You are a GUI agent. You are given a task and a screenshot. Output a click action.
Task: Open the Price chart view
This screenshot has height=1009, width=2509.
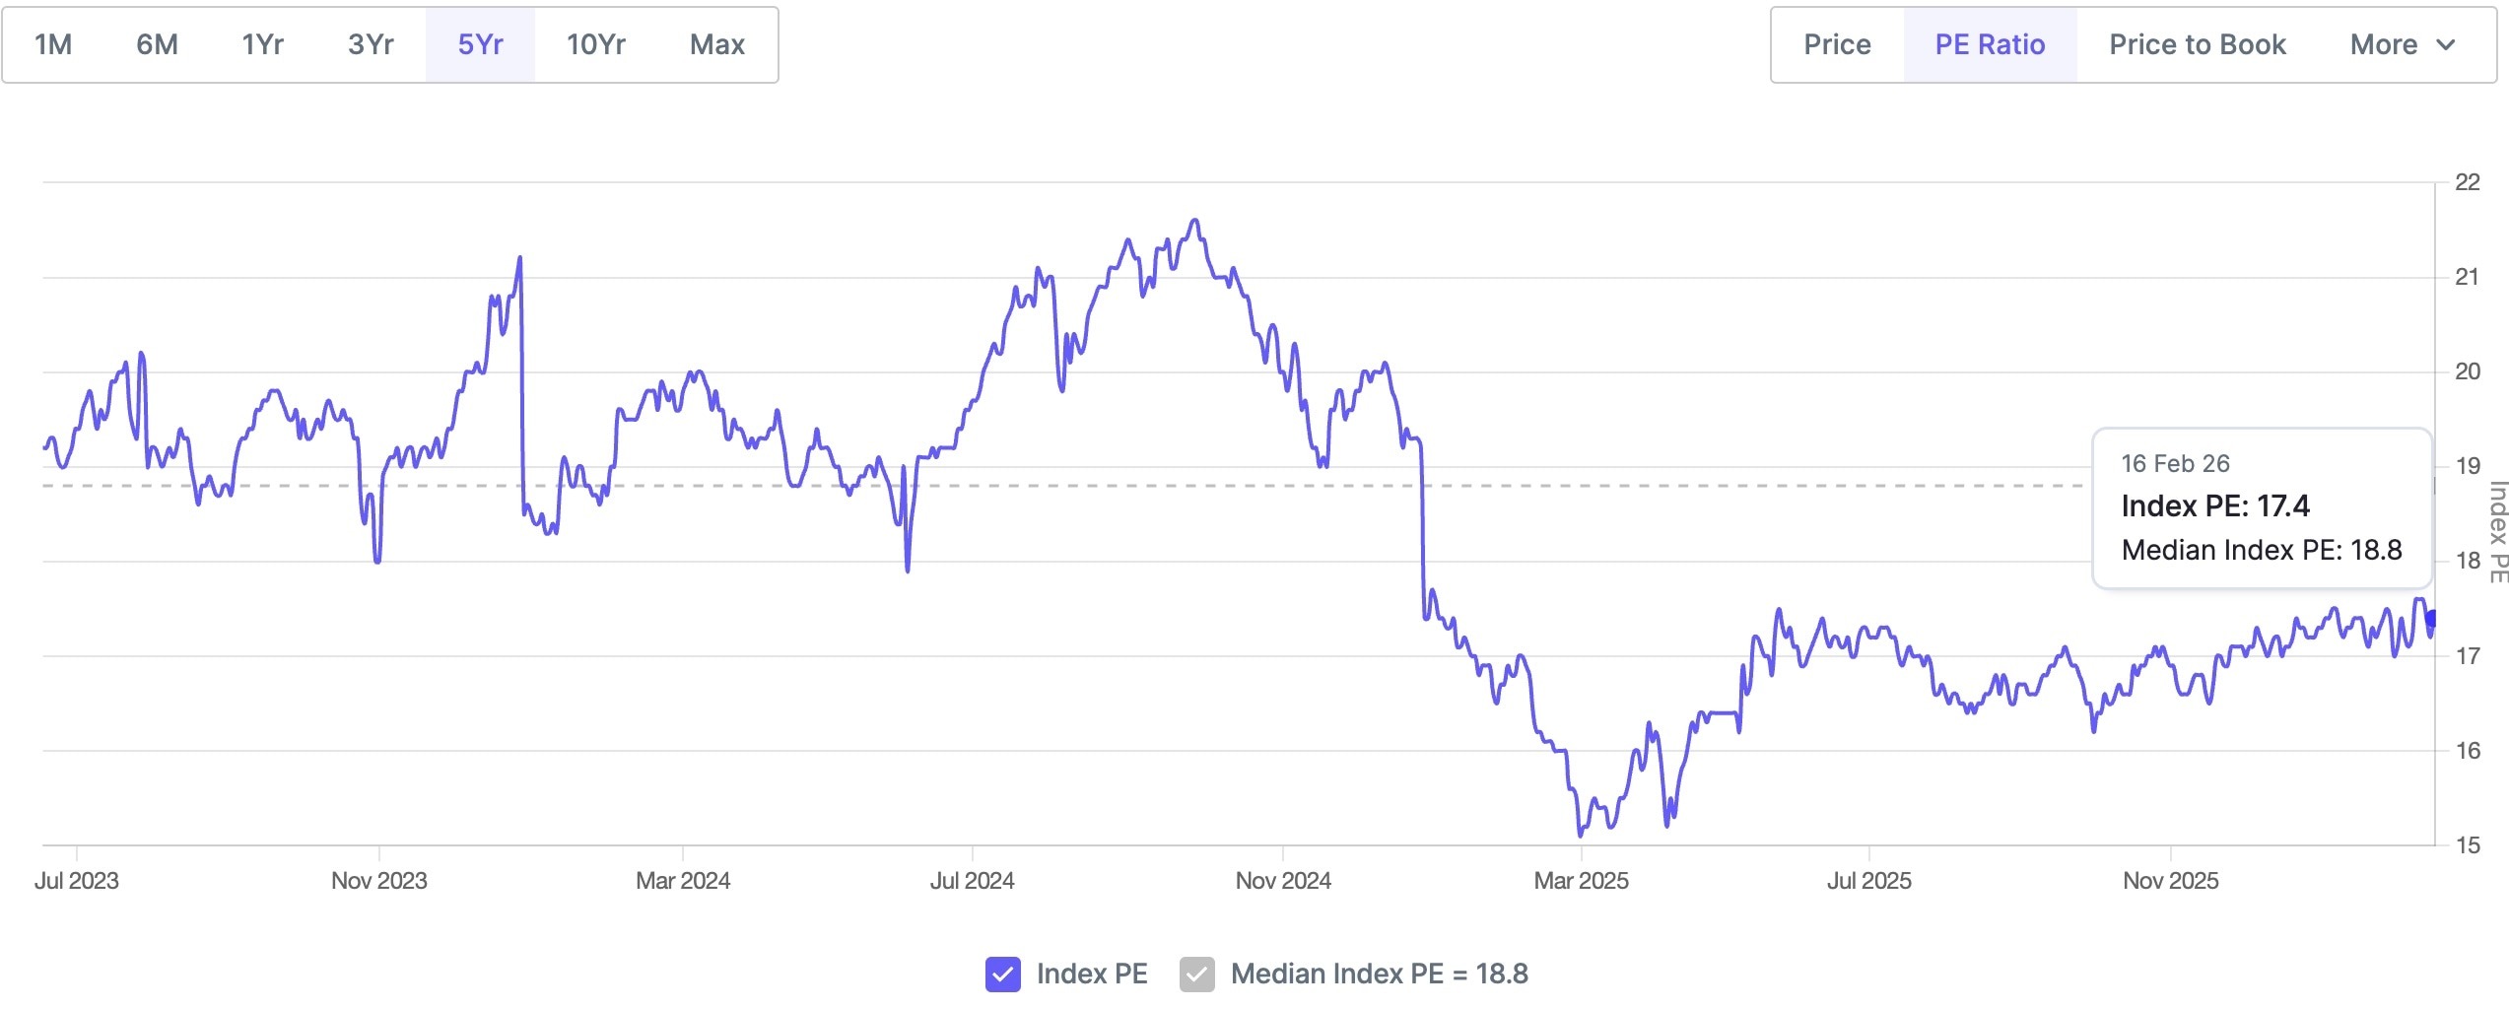[x=1837, y=45]
